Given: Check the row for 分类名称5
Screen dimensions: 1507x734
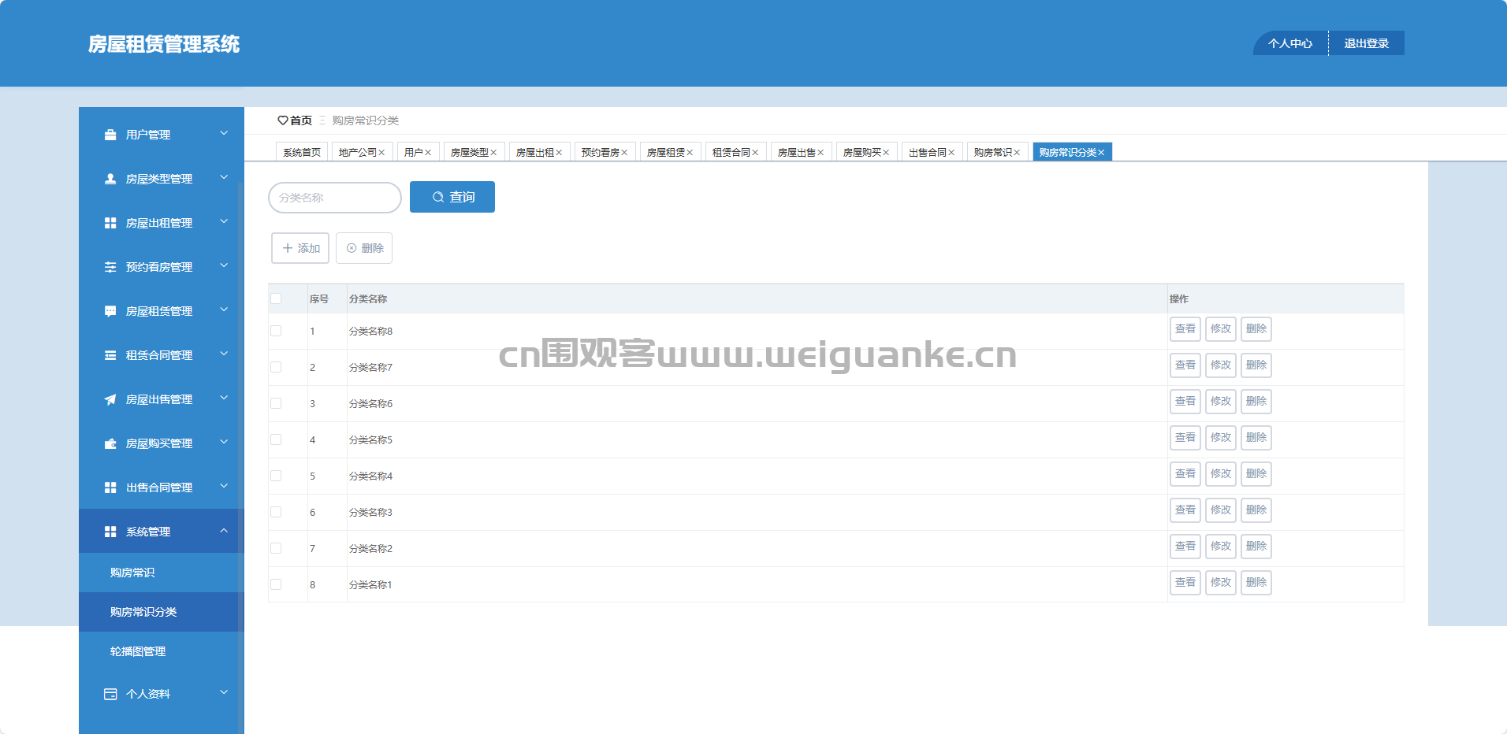Looking at the screenshot, I should (276, 439).
